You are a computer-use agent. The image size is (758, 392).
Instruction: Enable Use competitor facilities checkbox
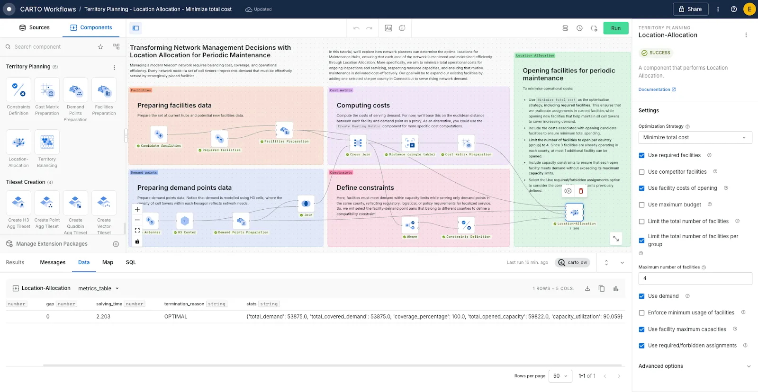click(641, 172)
